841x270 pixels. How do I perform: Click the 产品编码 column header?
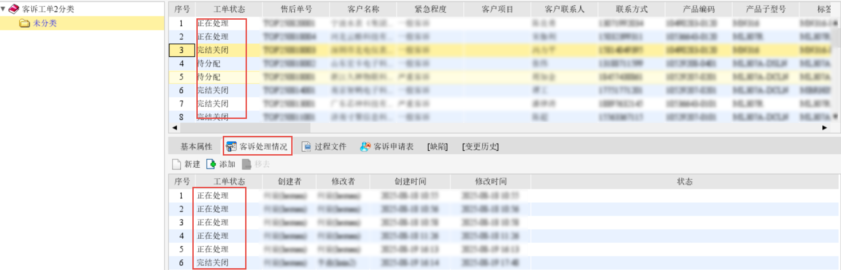point(699,9)
